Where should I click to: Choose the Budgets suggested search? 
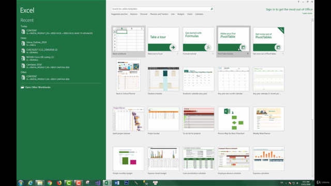(x=181, y=14)
